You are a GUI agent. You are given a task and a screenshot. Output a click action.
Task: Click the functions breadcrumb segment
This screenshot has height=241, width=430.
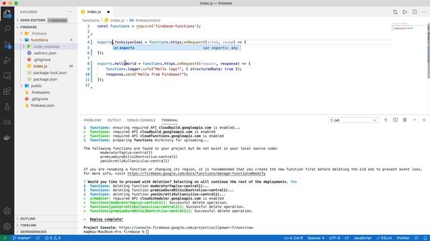91,20
